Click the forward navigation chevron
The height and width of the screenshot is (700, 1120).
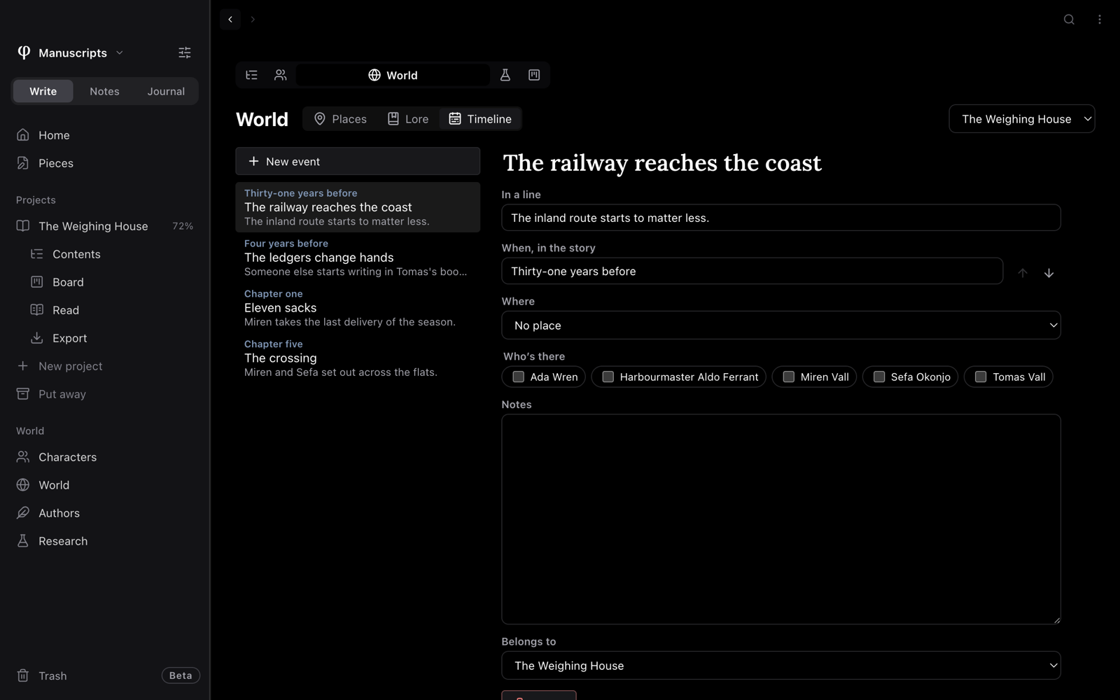(253, 20)
